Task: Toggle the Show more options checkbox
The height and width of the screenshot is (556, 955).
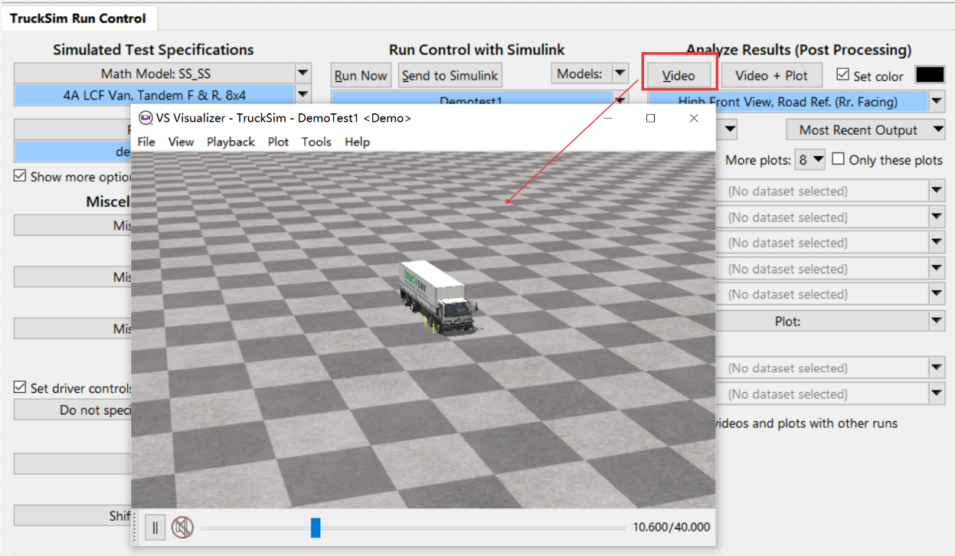Action: point(20,176)
